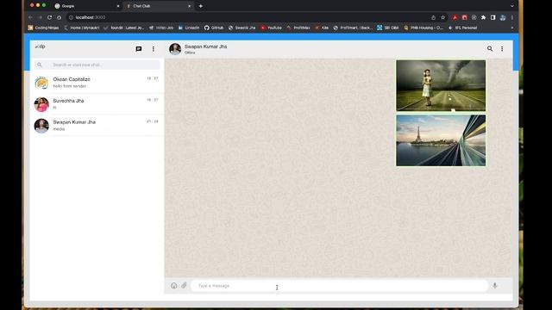Click Swapan Kumar Jha avatar in chat header

coord(175,49)
